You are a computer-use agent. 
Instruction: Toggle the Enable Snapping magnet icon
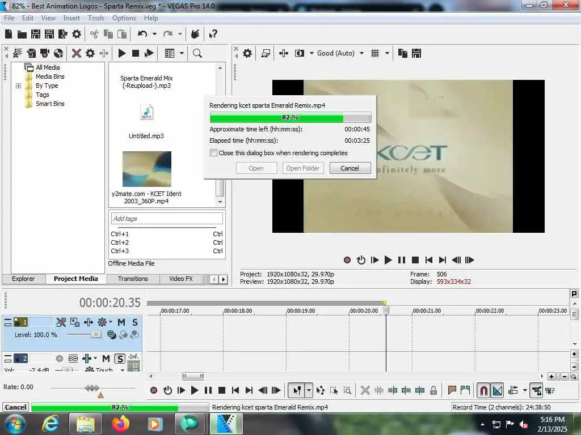(x=483, y=390)
